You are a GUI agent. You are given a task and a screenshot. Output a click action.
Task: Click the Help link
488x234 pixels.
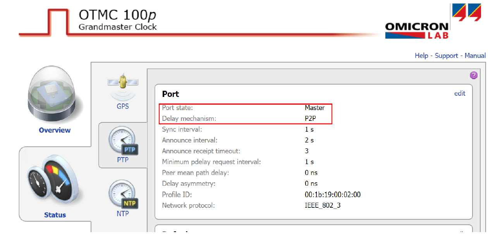point(421,56)
